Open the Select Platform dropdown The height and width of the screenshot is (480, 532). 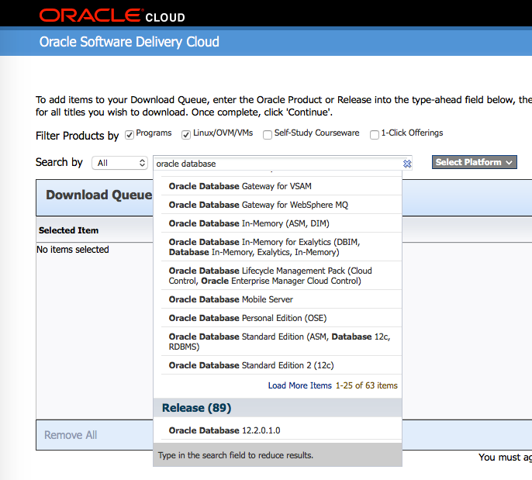(x=475, y=162)
